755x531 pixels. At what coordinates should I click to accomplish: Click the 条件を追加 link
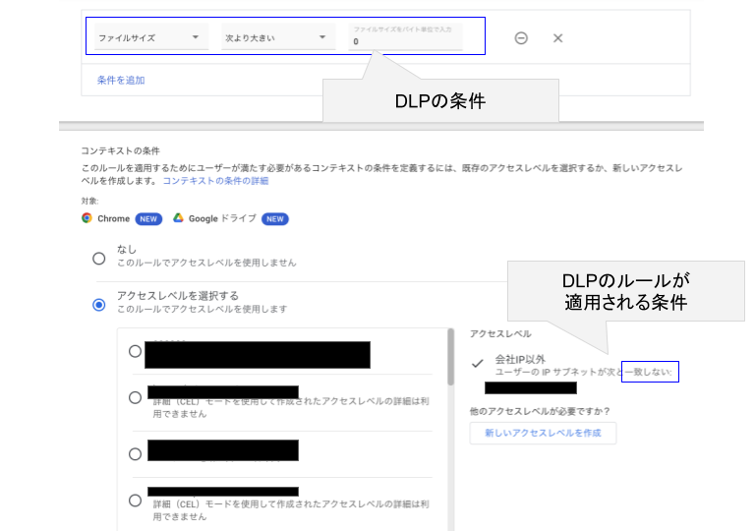coord(121,80)
